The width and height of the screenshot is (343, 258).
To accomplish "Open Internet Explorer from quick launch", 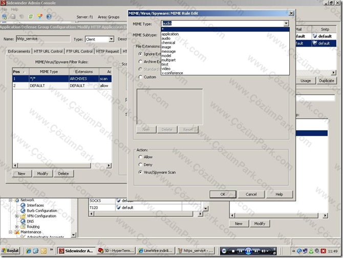I will pos(29,251).
